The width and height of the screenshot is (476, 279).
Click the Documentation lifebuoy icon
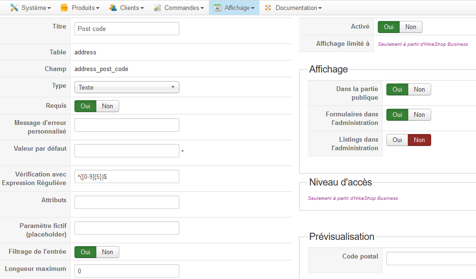[x=268, y=8]
